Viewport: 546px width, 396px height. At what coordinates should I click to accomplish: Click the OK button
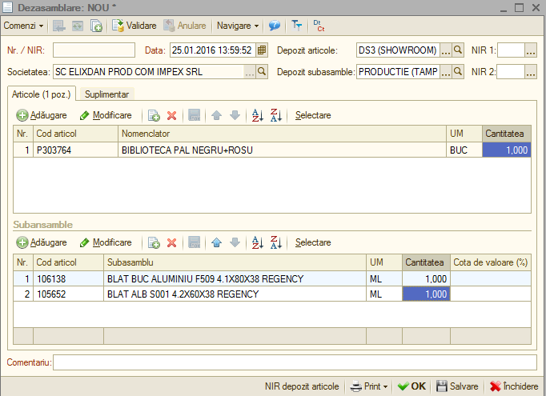tap(412, 386)
